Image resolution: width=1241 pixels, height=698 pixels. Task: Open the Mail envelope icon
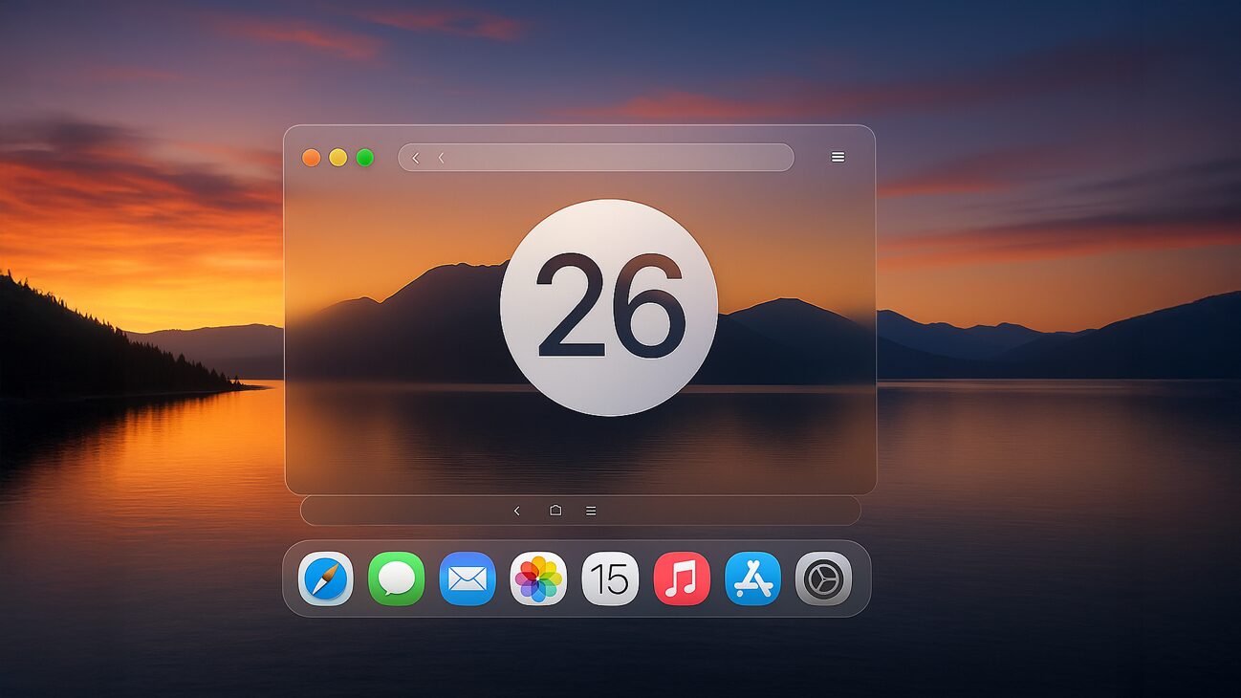(x=468, y=578)
